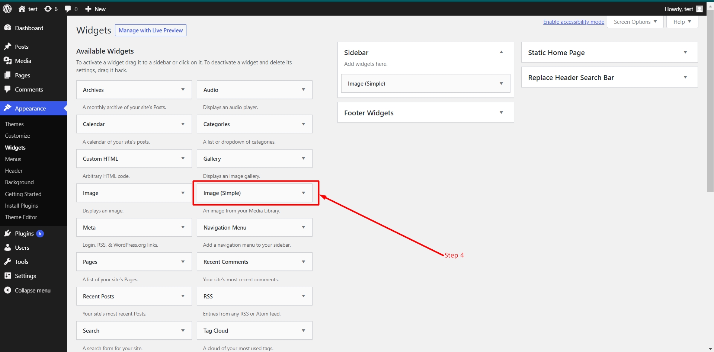
Task: Click Manage with Live Preview button
Action: (151, 30)
